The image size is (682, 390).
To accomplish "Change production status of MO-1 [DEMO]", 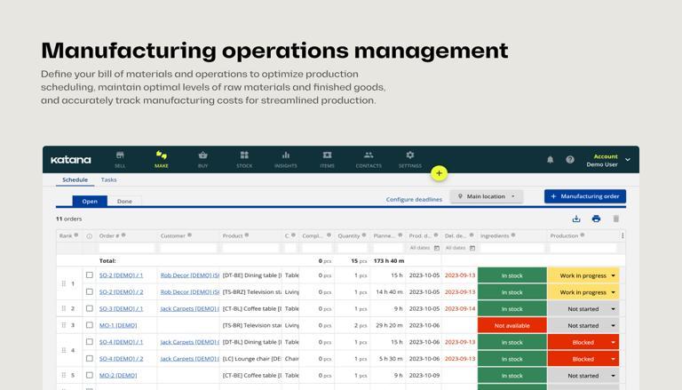I will point(583,325).
